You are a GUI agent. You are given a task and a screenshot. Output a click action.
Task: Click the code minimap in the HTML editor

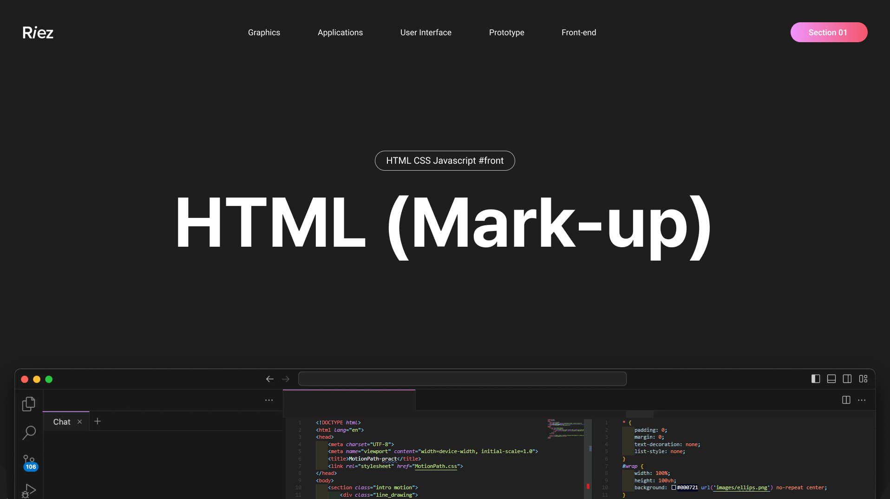click(x=565, y=429)
